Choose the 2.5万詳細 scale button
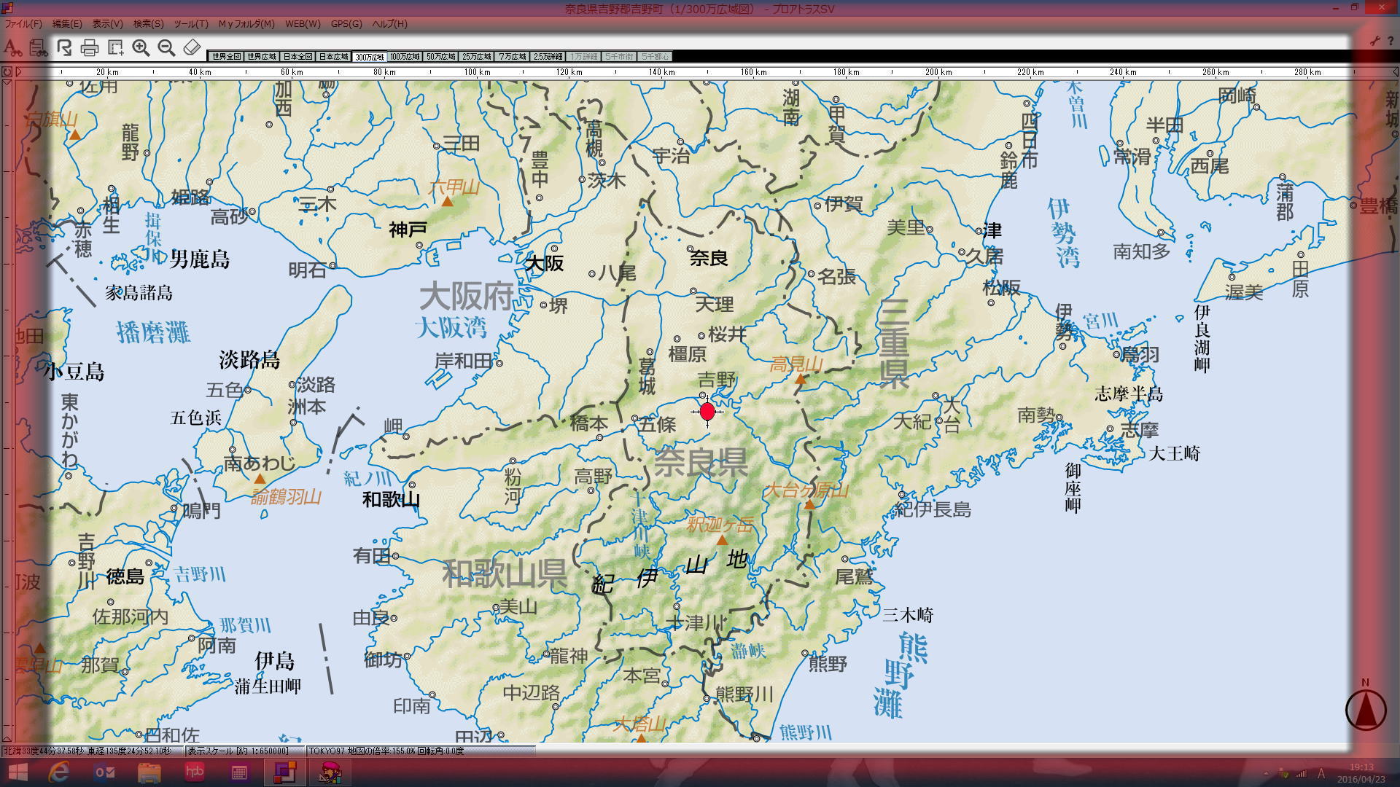 548,57
